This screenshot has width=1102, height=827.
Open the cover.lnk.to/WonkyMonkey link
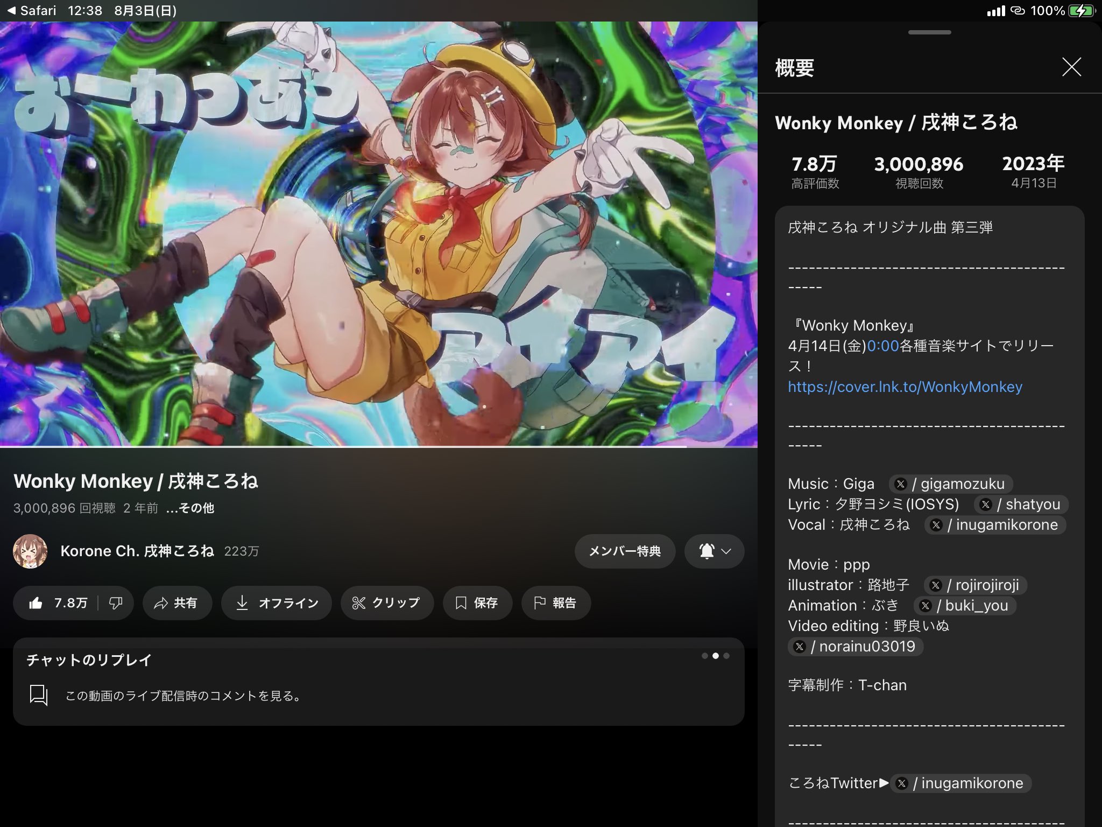click(905, 387)
